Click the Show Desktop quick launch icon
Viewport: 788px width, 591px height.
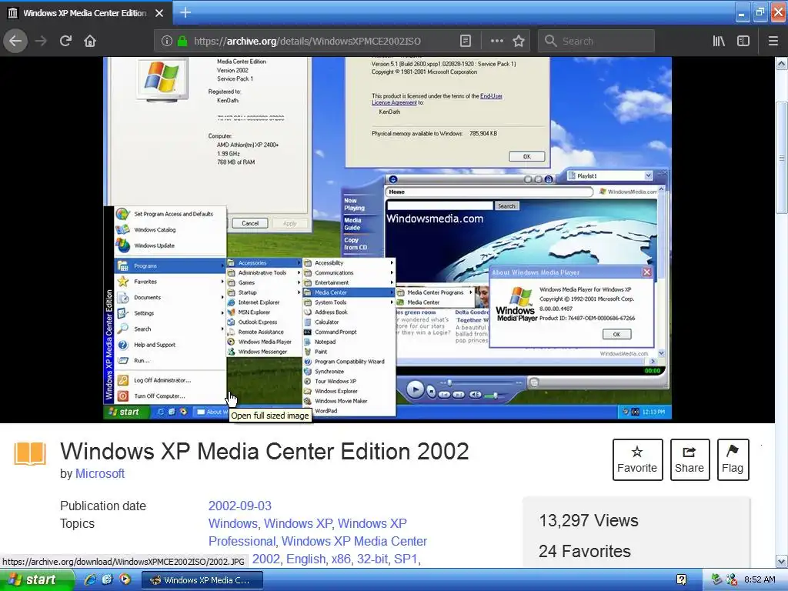coord(107,580)
